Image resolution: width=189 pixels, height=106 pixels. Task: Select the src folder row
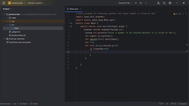coord(33,25)
